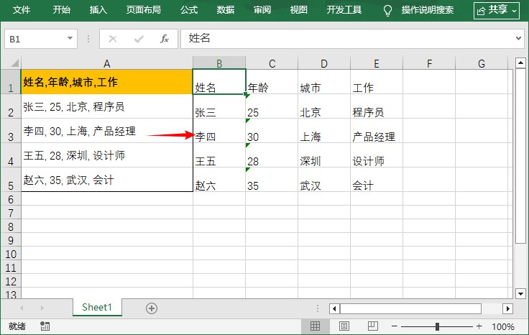
Task: Open the 公式 ribbon tab
Action: pyautogui.click(x=189, y=10)
